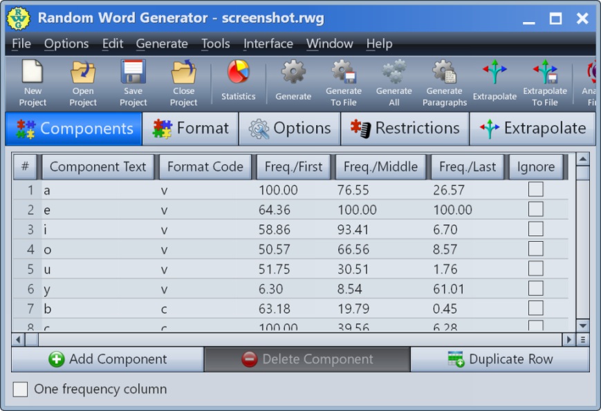Enable One frequency column checkbox
The height and width of the screenshot is (411, 601).
[x=20, y=390]
